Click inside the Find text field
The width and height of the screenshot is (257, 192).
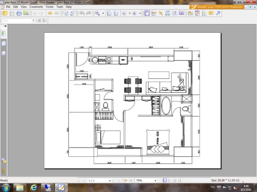coord(16,20)
